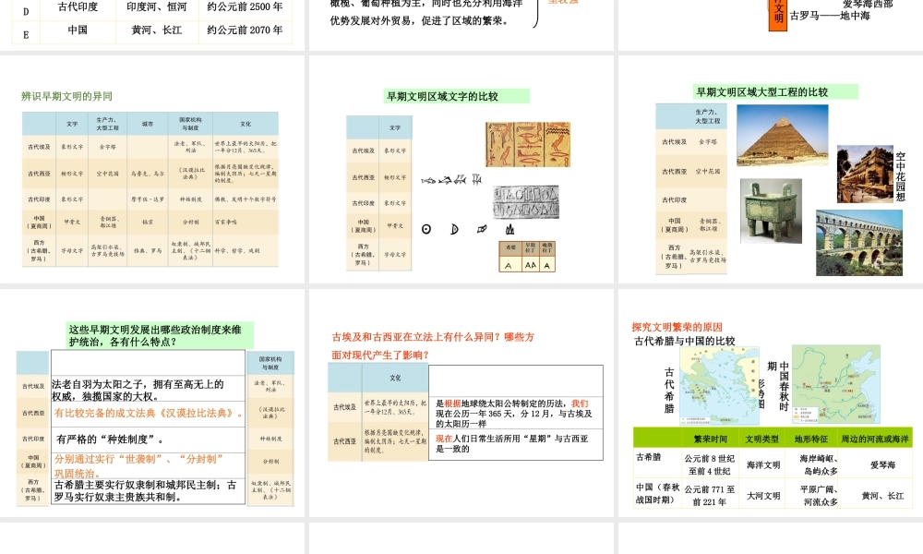This screenshot has width=923, height=554.
Task: Click the Roman aqueduct photo
Action: (x=858, y=242)
